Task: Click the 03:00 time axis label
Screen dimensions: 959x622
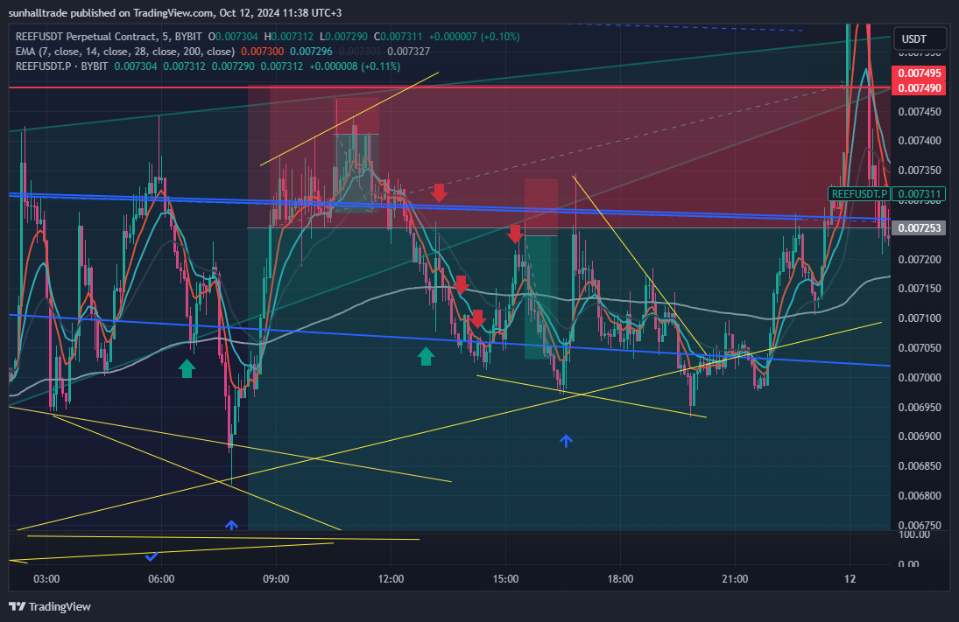Action: 46,578
